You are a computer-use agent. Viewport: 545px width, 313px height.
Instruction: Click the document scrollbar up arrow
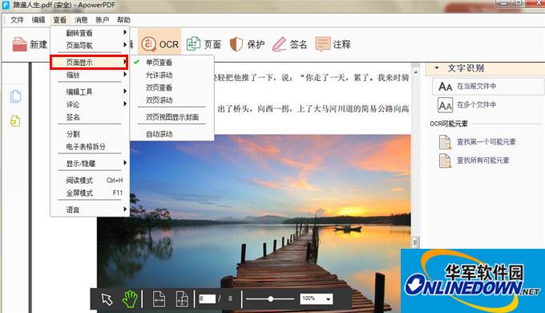pos(416,72)
